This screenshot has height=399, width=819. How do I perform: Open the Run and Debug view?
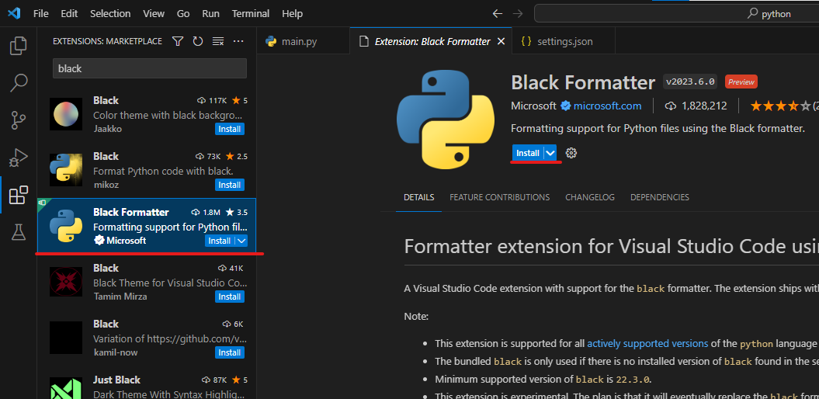coord(19,158)
